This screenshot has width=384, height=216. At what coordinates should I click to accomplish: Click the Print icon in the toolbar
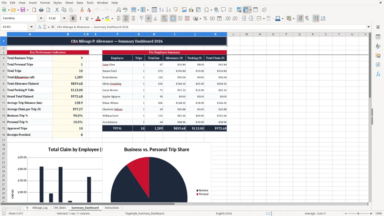point(41,10)
